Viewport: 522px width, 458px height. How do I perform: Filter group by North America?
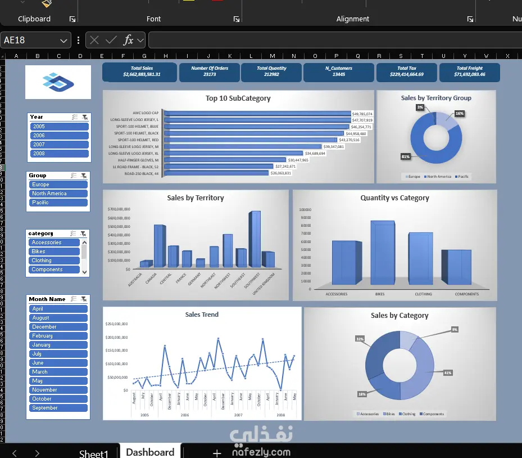(58, 194)
